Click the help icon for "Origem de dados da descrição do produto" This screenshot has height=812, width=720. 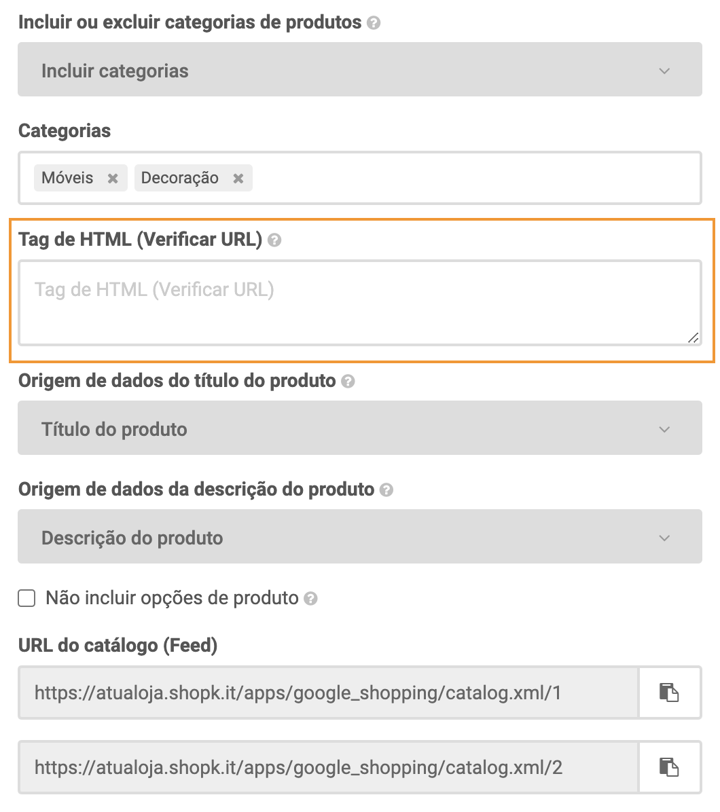tap(386, 490)
